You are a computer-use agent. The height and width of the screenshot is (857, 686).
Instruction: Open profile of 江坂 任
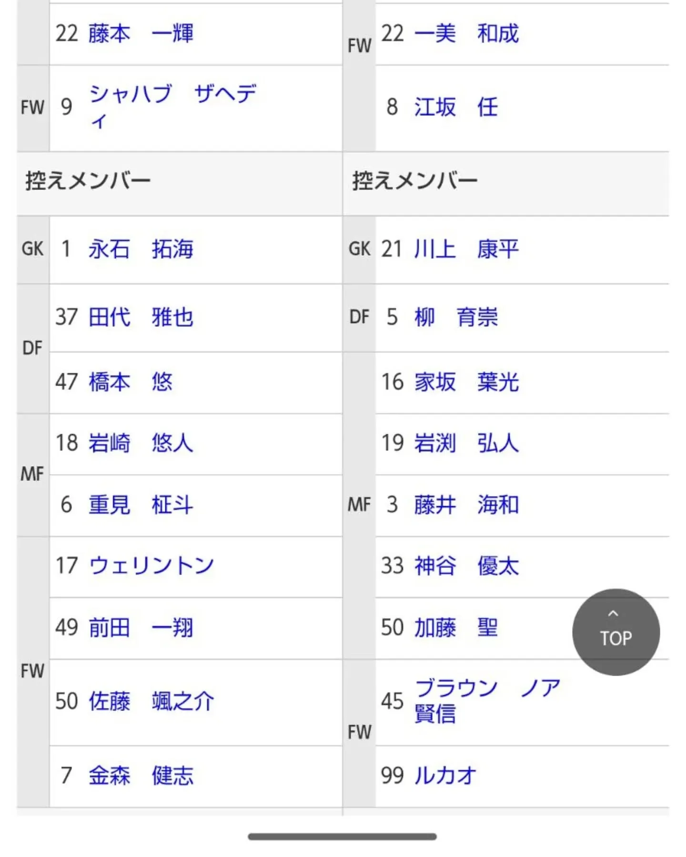pyautogui.click(x=456, y=107)
